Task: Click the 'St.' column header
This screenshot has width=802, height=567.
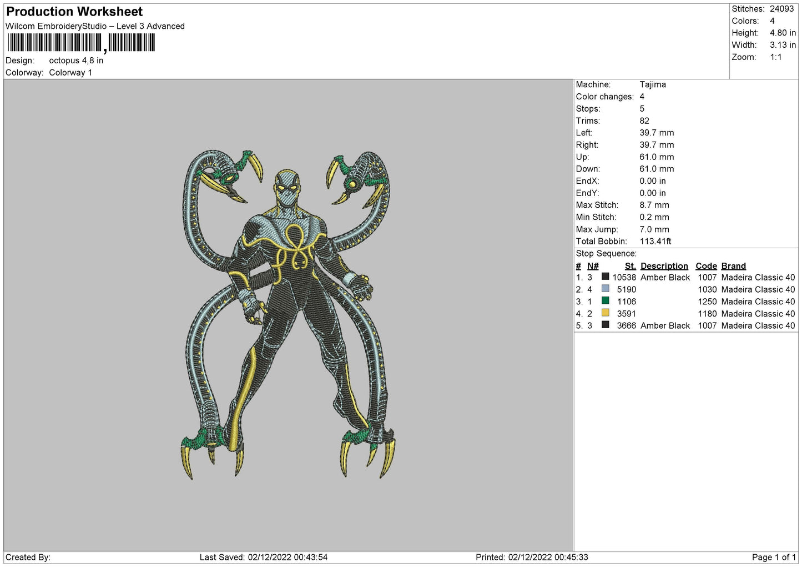Action: click(x=630, y=266)
